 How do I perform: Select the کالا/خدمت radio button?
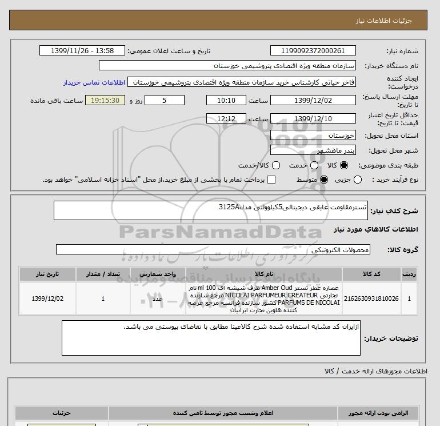click(276, 165)
